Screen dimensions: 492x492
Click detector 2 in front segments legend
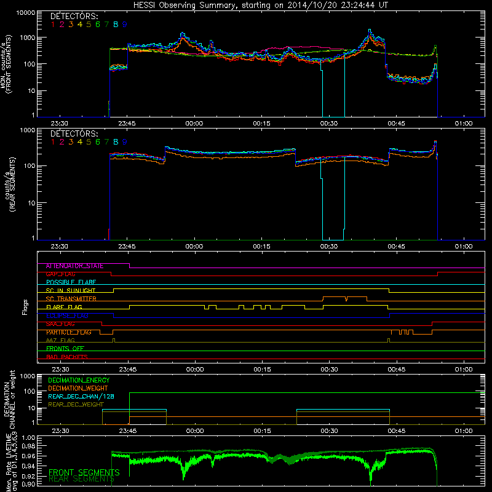[x=62, y=25]
